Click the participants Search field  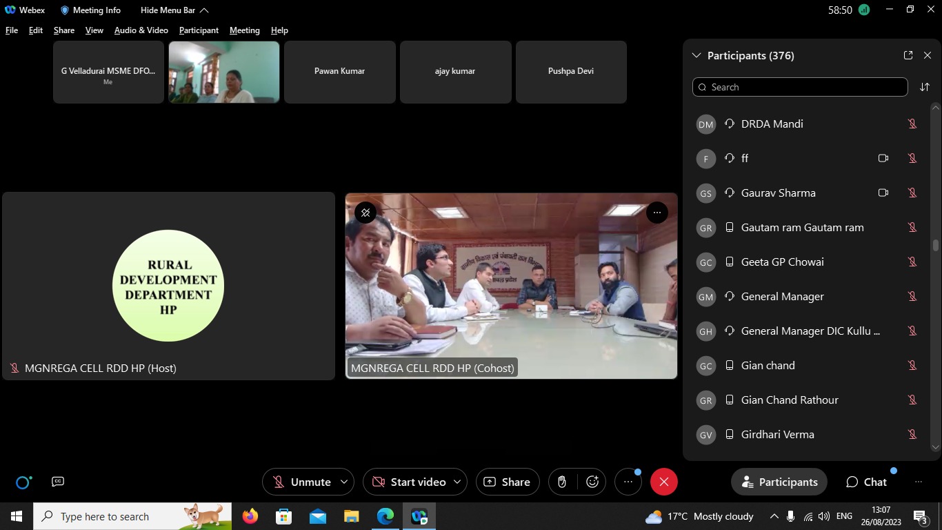pyautogui.click(x=800, y=87)
